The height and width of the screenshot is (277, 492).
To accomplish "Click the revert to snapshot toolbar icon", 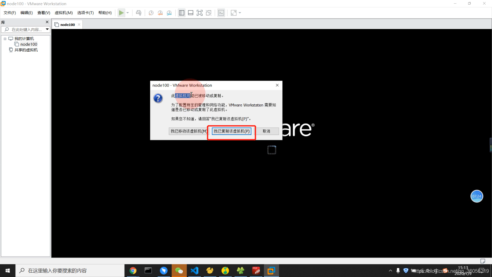I will (x=160, y=13).
